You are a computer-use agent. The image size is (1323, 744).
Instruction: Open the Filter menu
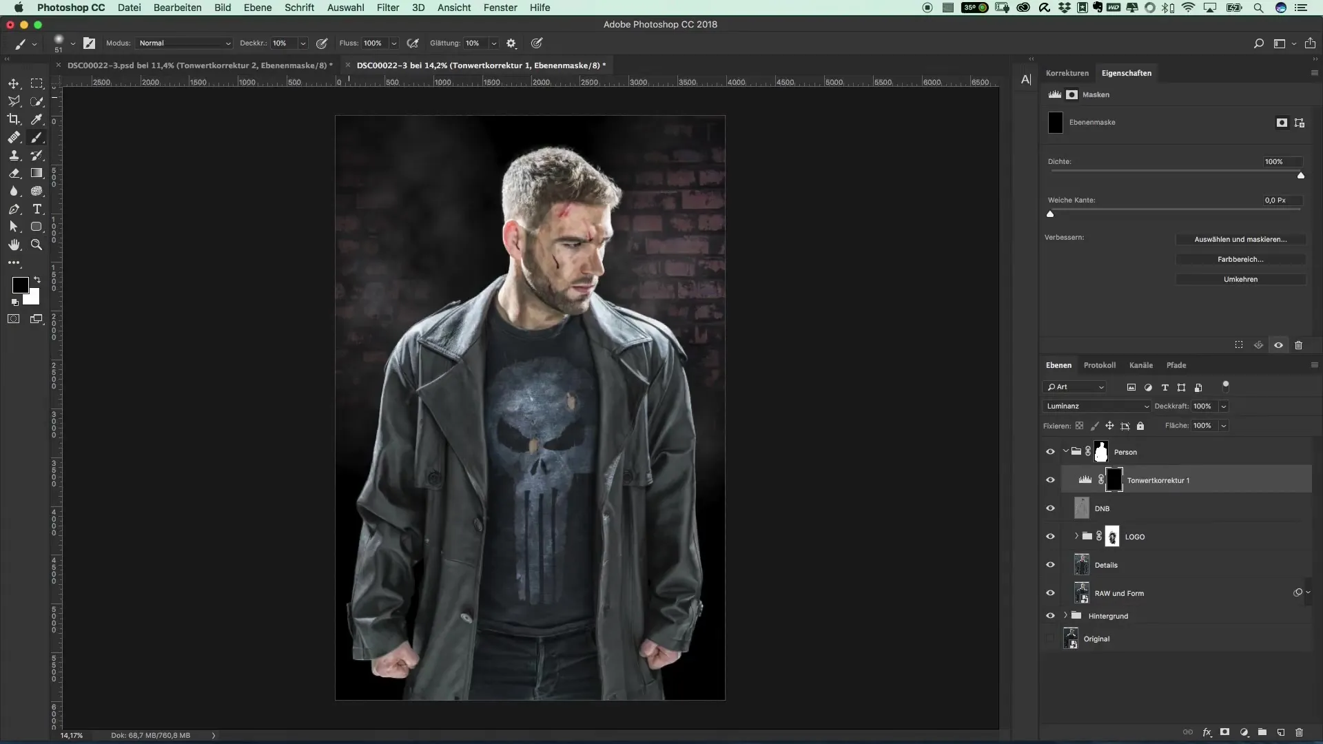388,8
